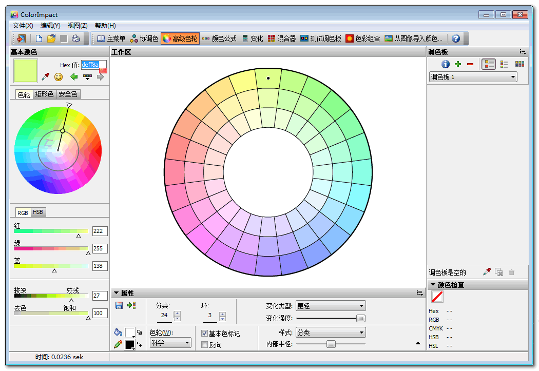Image resolution: width=539 pixels, height=371 pixels.
Task: Open the 变化类型 dropdown showing 更轻
Action: (331, 305)
